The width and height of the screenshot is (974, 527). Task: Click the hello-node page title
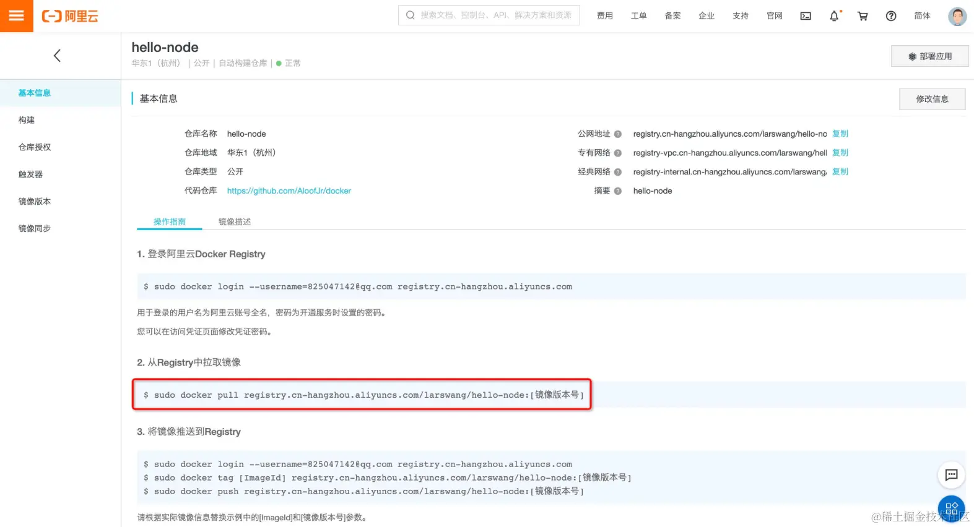(165, 47)
